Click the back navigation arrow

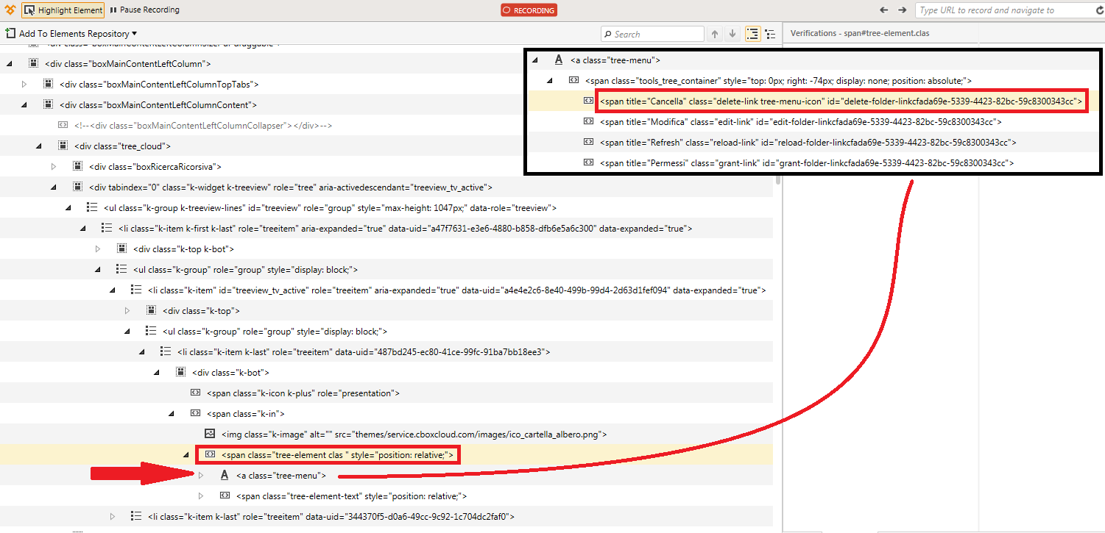pyautogui.click(x=884, y=10)
